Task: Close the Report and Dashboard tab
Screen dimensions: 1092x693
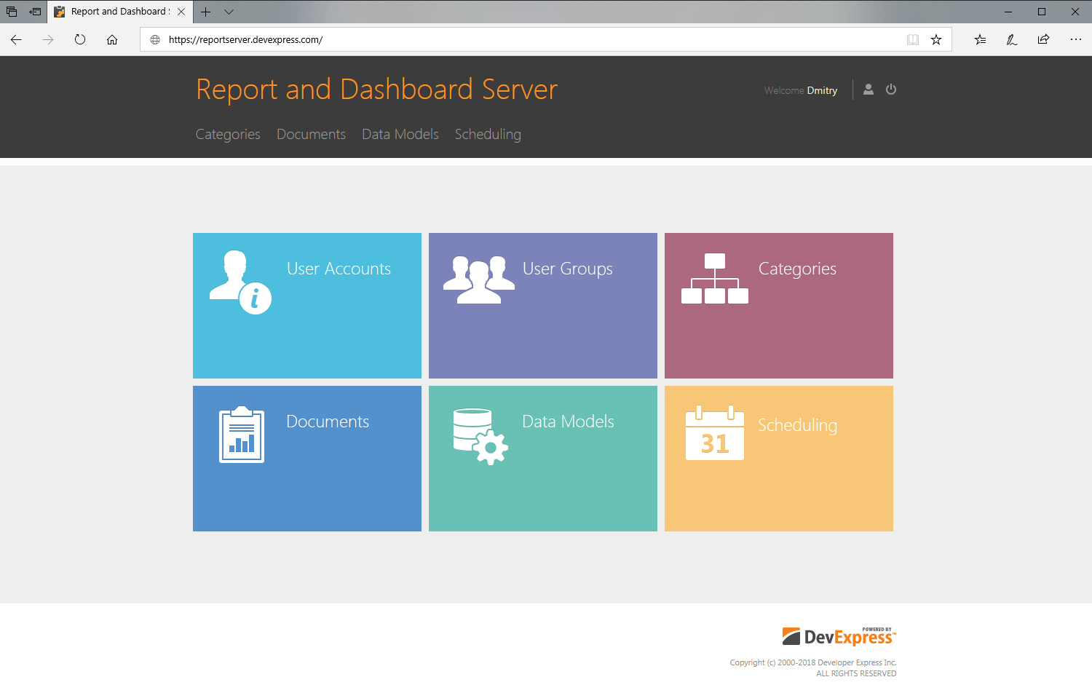Action: click(181, 12)
